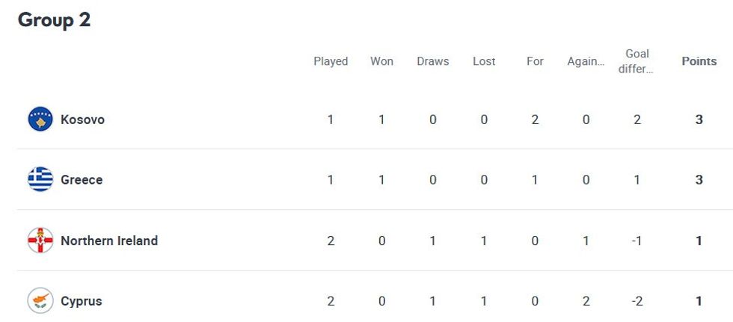This screenshot has height=322, width=733.
Task: Click the Northern Ireland flag icon
Action: coord(40,241)
